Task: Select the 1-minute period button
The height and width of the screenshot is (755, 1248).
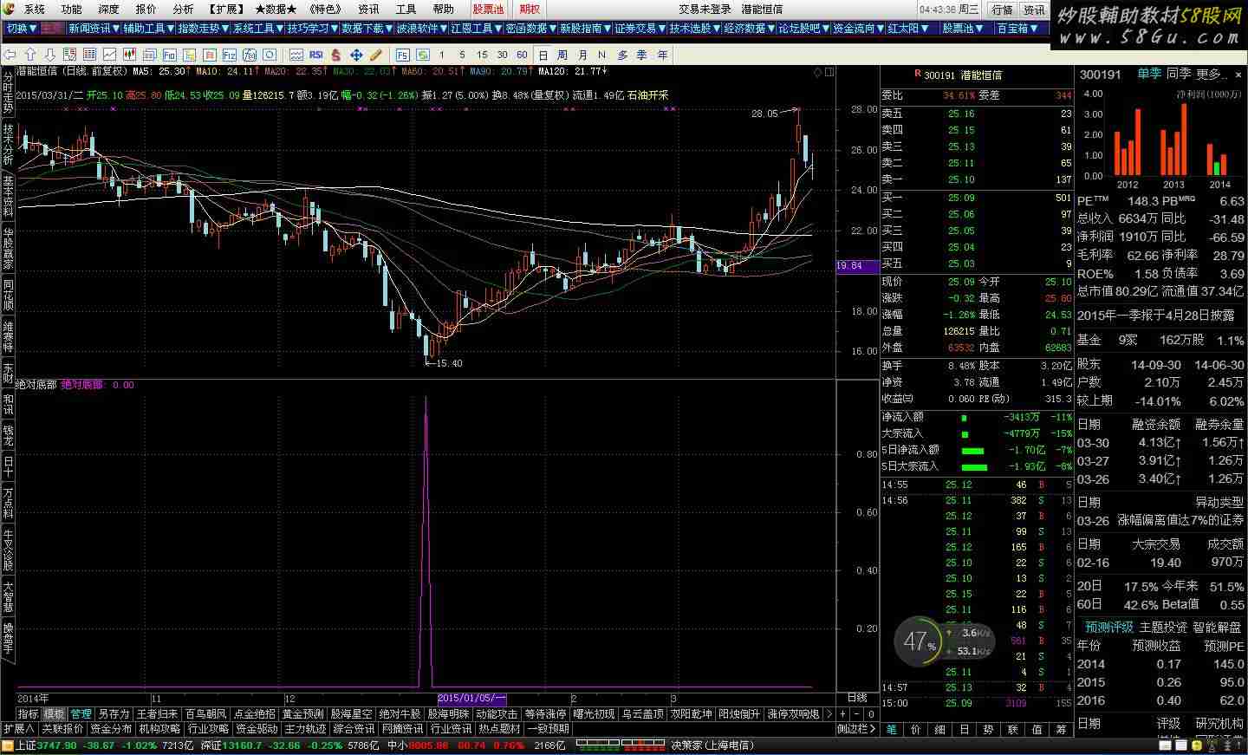Action: [442, 55]
